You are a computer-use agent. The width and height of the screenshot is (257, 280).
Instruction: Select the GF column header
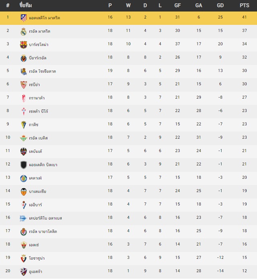pyautogui.click(x=177, y=5)
